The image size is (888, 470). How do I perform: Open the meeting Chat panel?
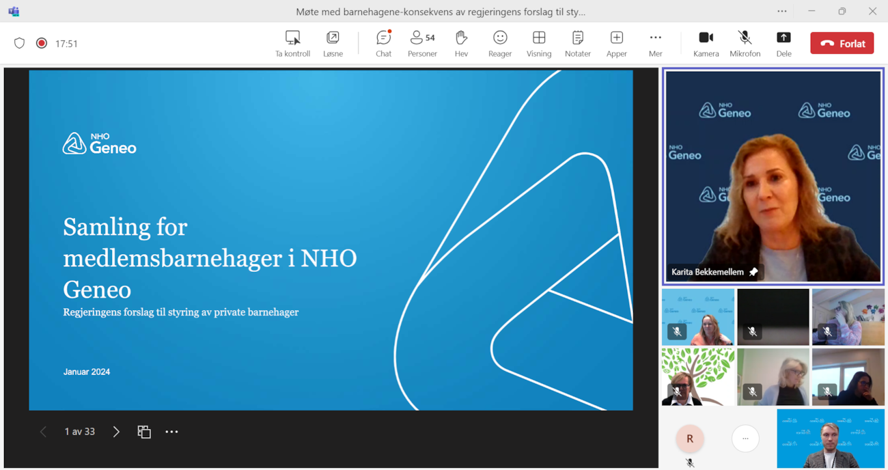point(383,43)
